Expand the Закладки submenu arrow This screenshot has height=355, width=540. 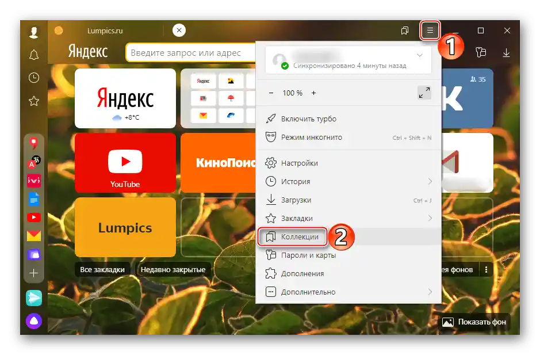[430, 218]
